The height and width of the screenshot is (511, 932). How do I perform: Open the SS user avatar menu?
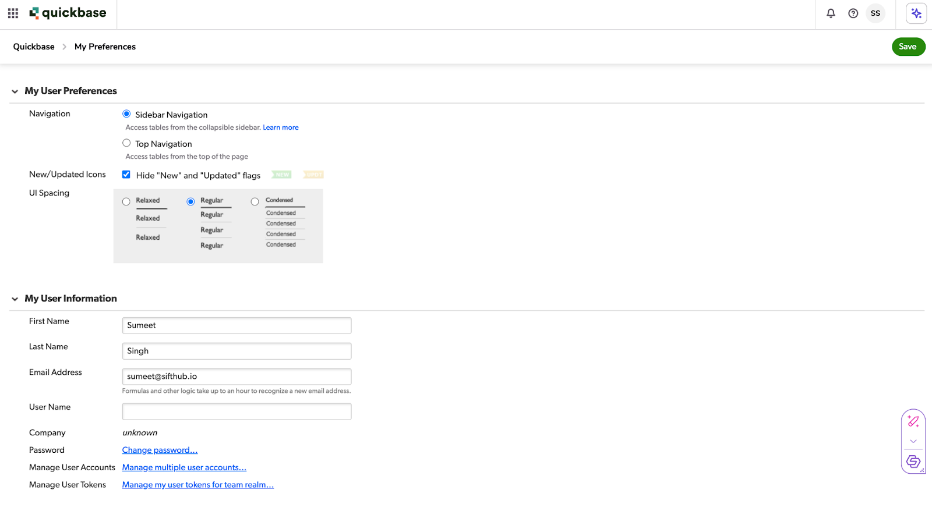click(875, 13)
